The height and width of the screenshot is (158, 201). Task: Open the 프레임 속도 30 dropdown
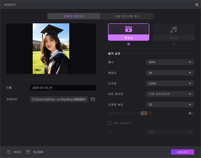click(x=170, y=105)
